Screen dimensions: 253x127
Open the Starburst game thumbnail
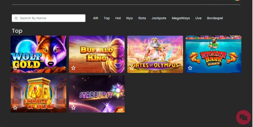(x=97, y=94)
